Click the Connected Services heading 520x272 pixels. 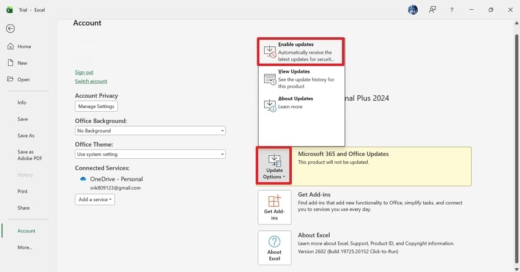coord(102,168)
